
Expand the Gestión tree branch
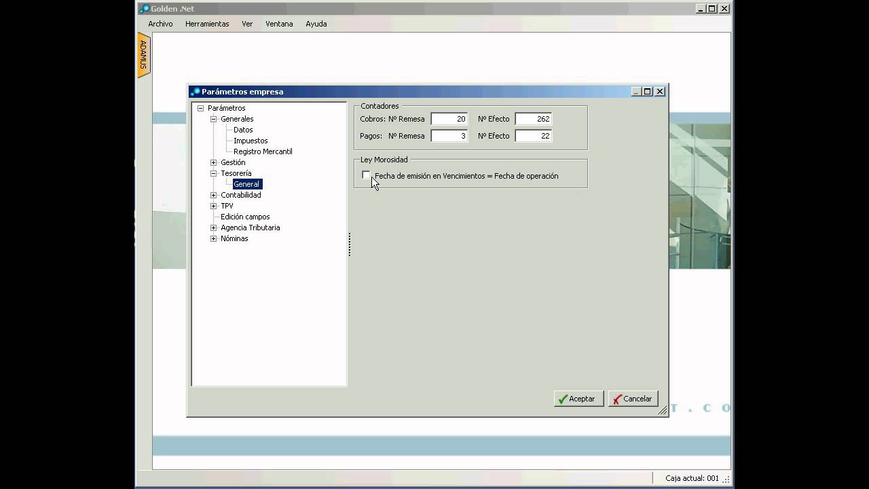[x=213, y=162]
